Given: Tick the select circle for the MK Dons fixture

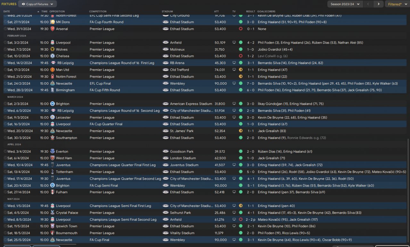Looking at the screenshot, I should click(5, 22).
